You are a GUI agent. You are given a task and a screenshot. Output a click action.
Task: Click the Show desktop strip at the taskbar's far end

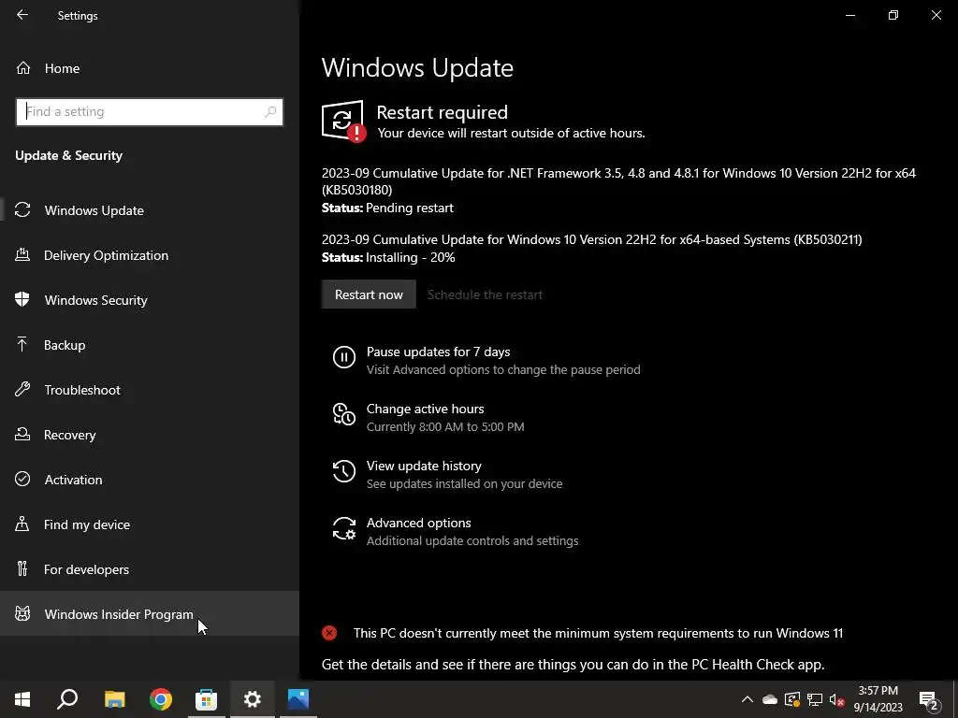coord(955,699)
